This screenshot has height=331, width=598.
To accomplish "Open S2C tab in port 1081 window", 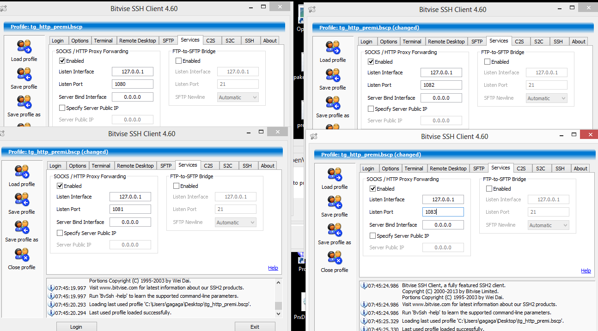I will click(x=228, y=166).
